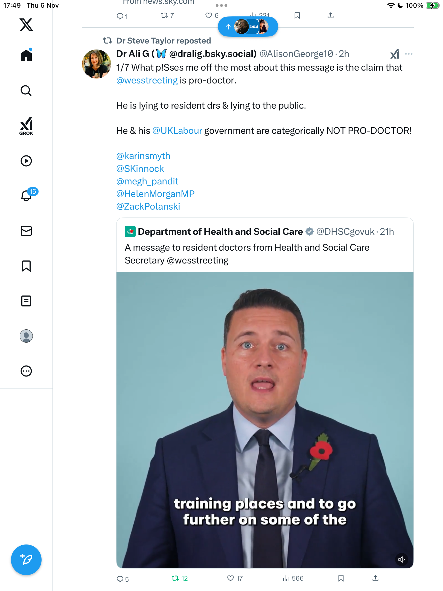This screenshot has height=591, width=443.
Task: Bookmark Dr Ali G's post
Action: (341, 578)
